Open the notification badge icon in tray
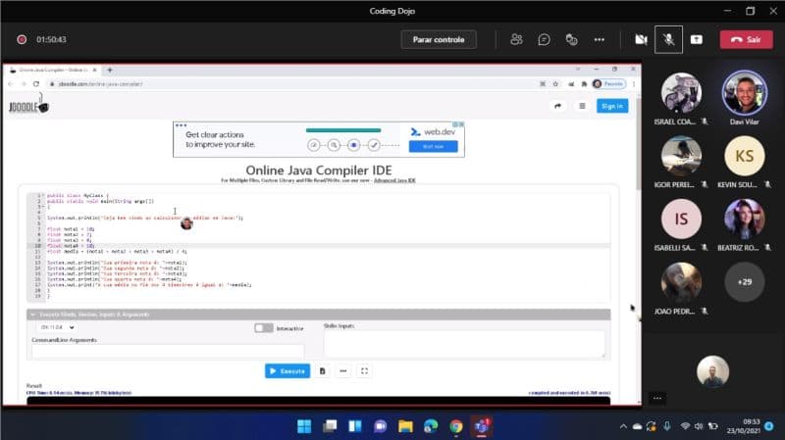 pyautogui.click(x=769, y=426)
